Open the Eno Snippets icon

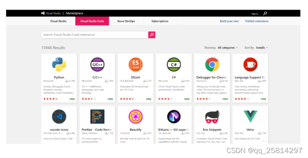coord(212,117)
